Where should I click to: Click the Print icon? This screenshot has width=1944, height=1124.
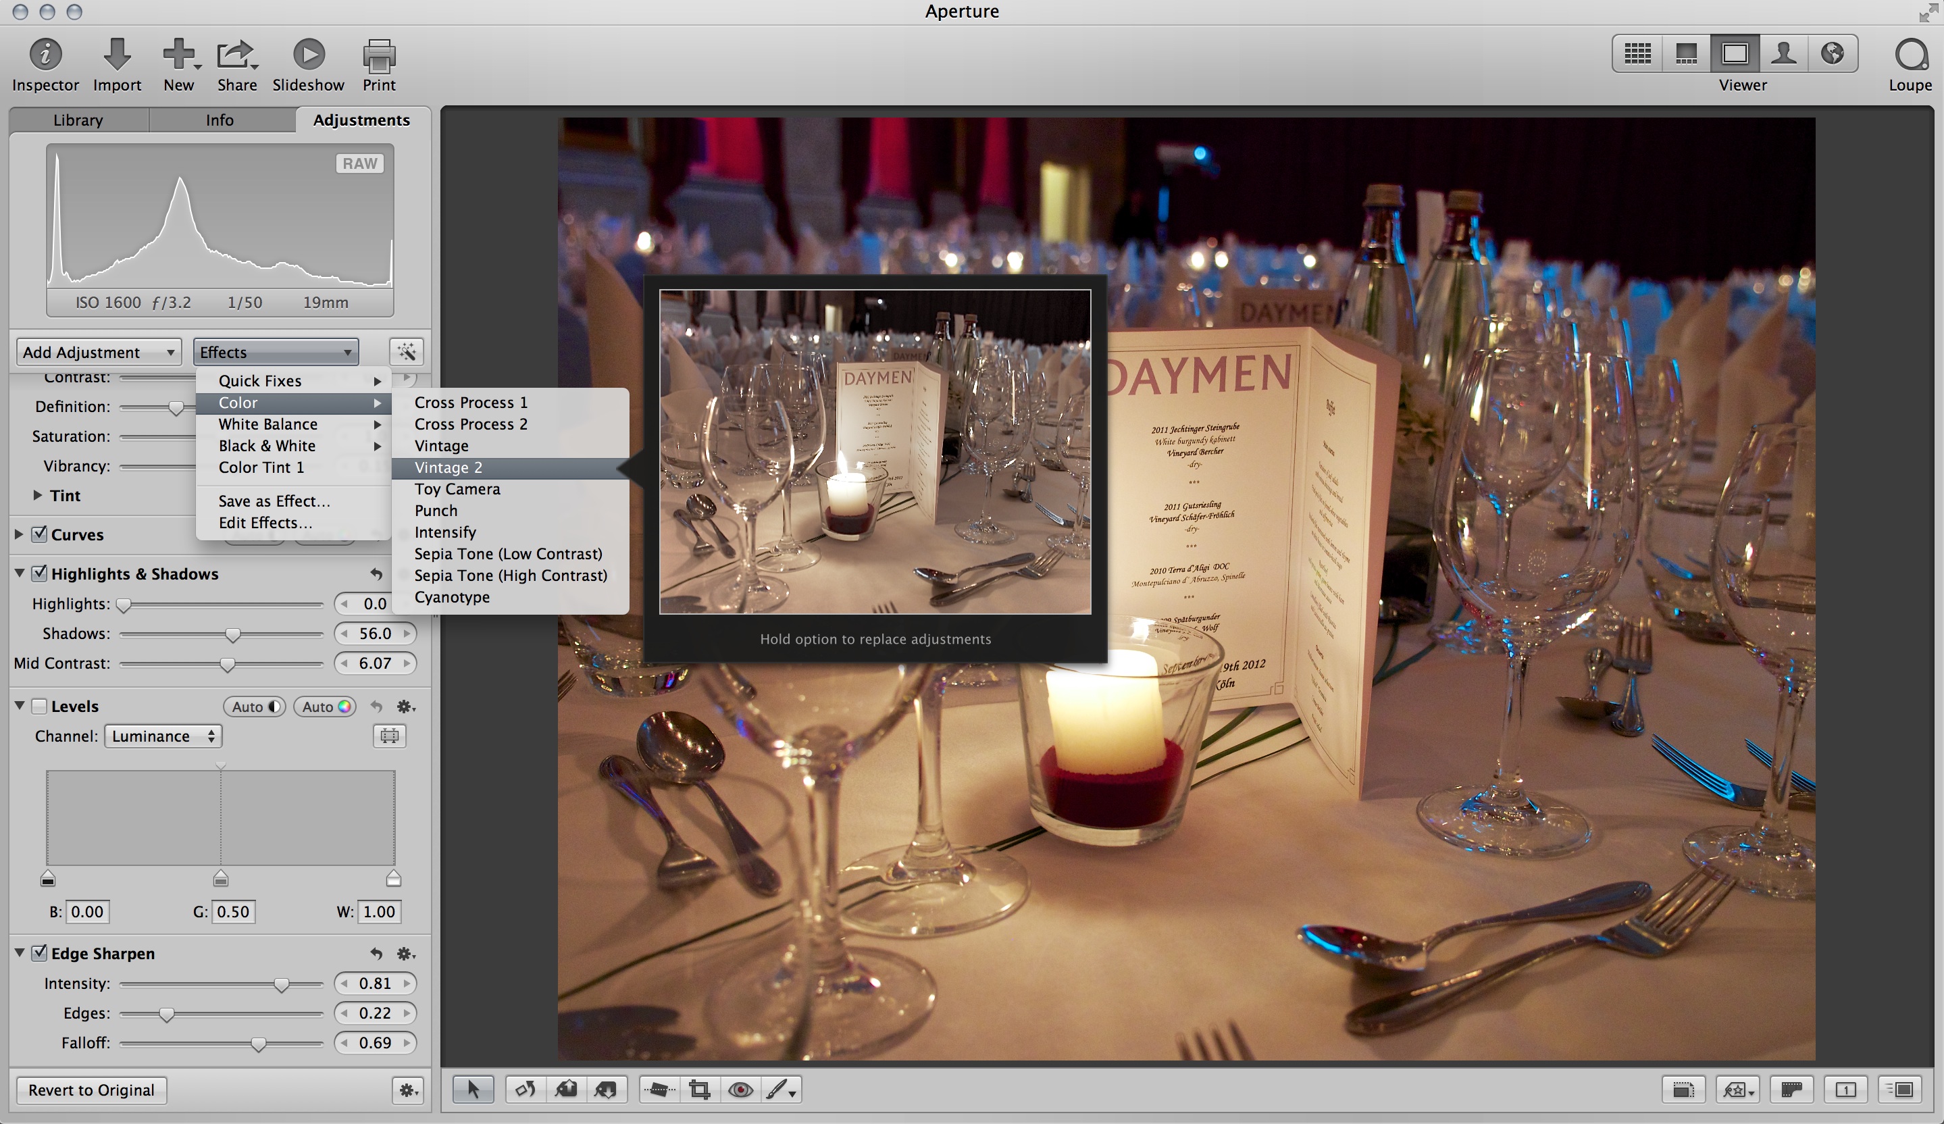[379, 55]
